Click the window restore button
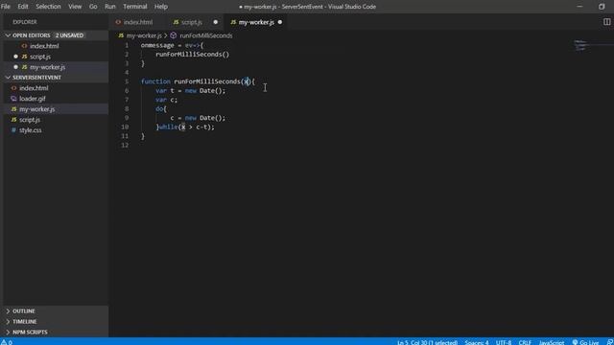This screenshot has height=345, width=614. (x=602, y=7)
